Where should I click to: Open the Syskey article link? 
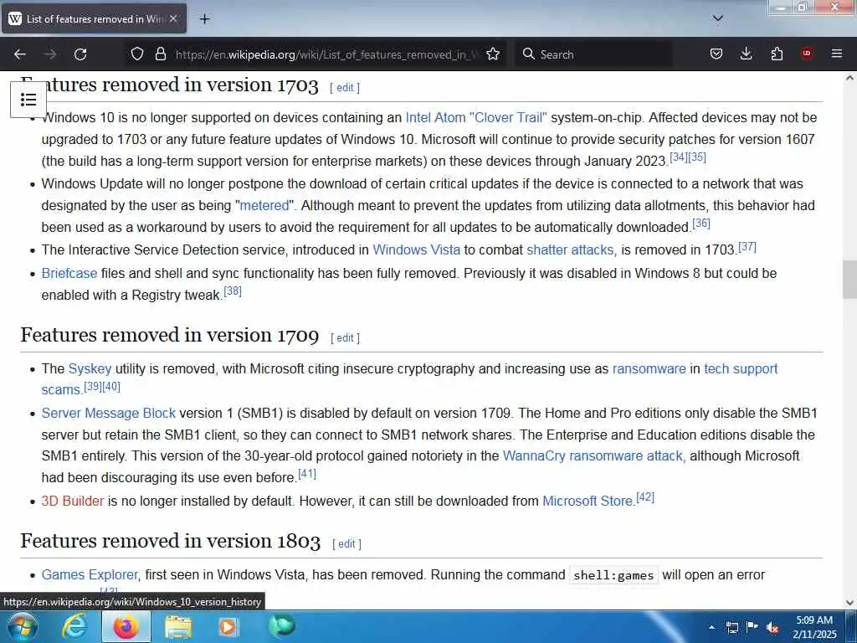coord(90,369)
